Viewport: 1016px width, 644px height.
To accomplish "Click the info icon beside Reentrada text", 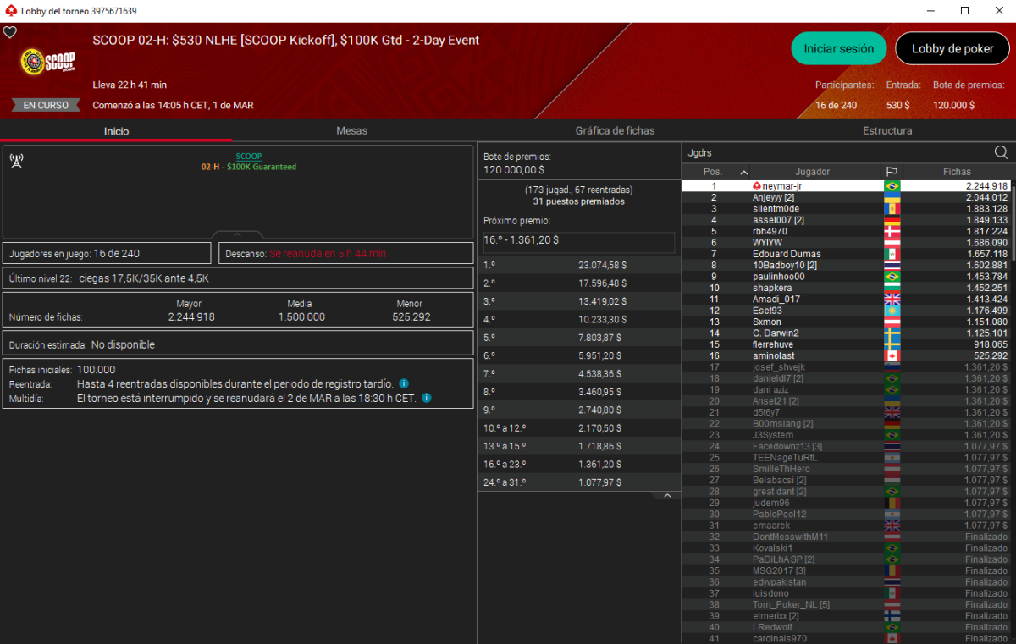I will (x=404, y=383).
